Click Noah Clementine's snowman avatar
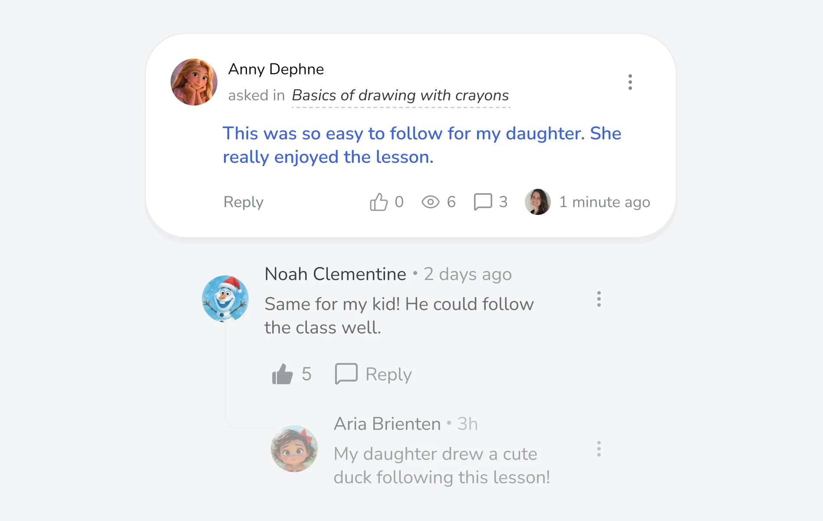The height and width of the screenshot is (521, 823). click(x=225, y=299)
